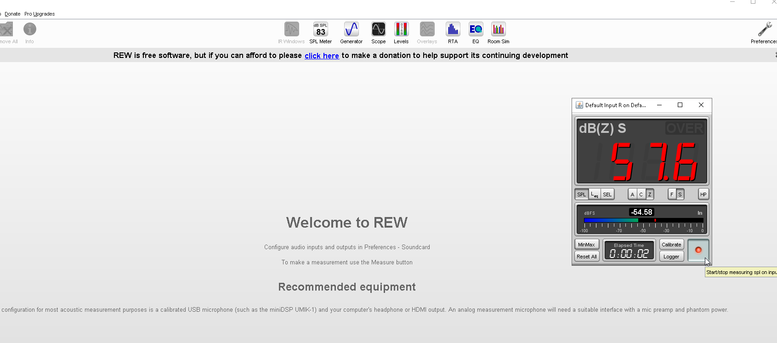The image size is (777, 343).
Task: Open Preferences wrench icon
Action: pos(764,32)
